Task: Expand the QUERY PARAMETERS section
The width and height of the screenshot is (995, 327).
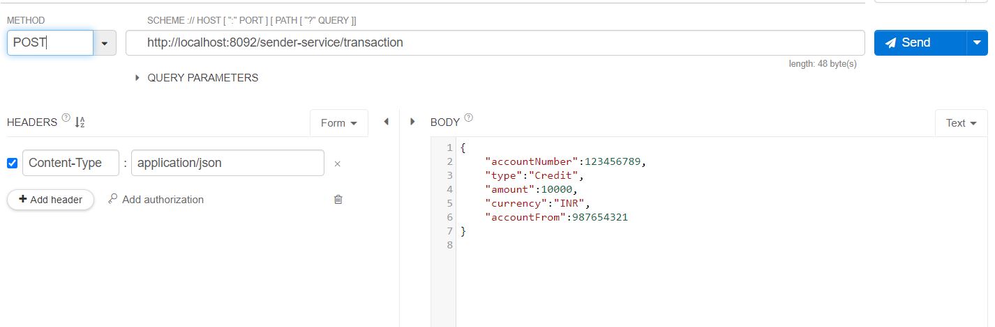Action: tap(196, 78)
